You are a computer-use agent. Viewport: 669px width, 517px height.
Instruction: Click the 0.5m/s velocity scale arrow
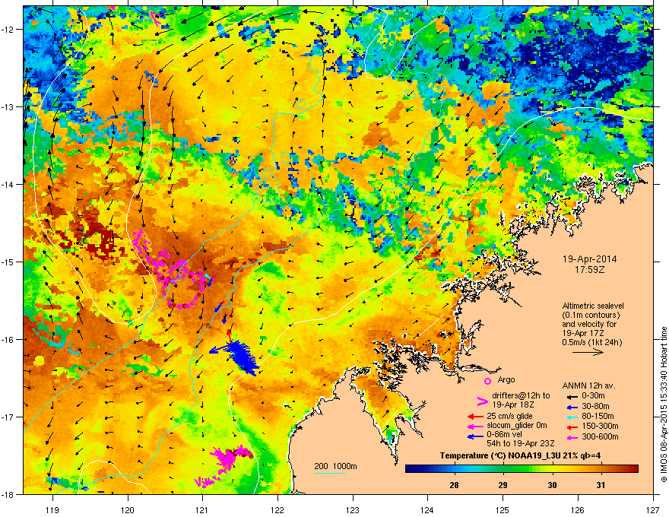click(588, 352)
